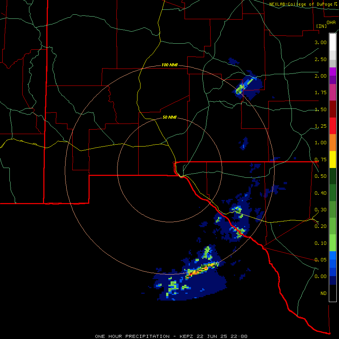Click the 0.75 legend value

pyautogui.click(x=321, y=160)
